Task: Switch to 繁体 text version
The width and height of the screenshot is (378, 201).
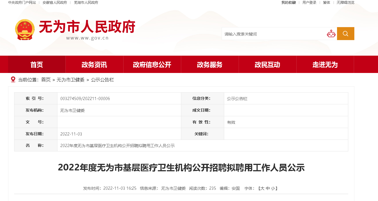Action: pos(327,3)
